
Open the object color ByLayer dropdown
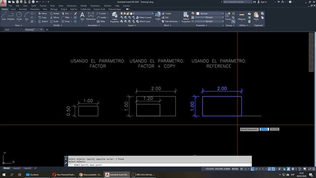coord(210,13)
